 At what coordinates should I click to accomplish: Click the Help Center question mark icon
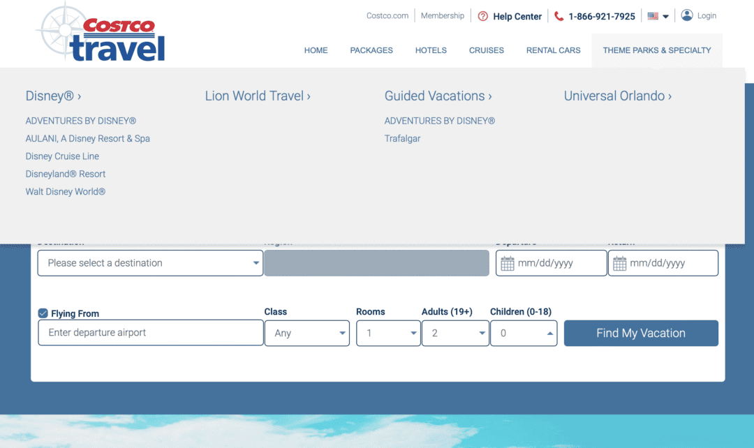(483, 16)
